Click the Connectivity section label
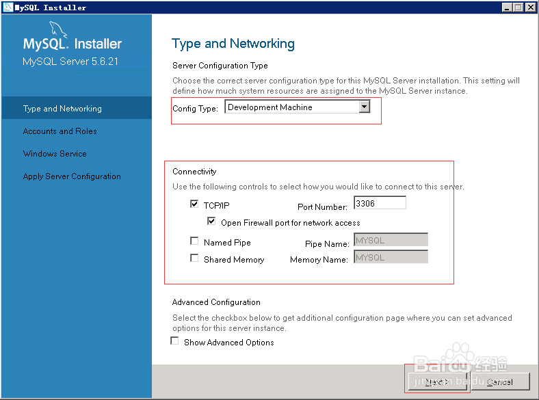This screenshot has width=539, height=400. 194,171
